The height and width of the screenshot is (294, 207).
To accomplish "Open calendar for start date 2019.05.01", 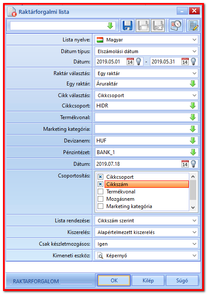I will coord(130,61).
